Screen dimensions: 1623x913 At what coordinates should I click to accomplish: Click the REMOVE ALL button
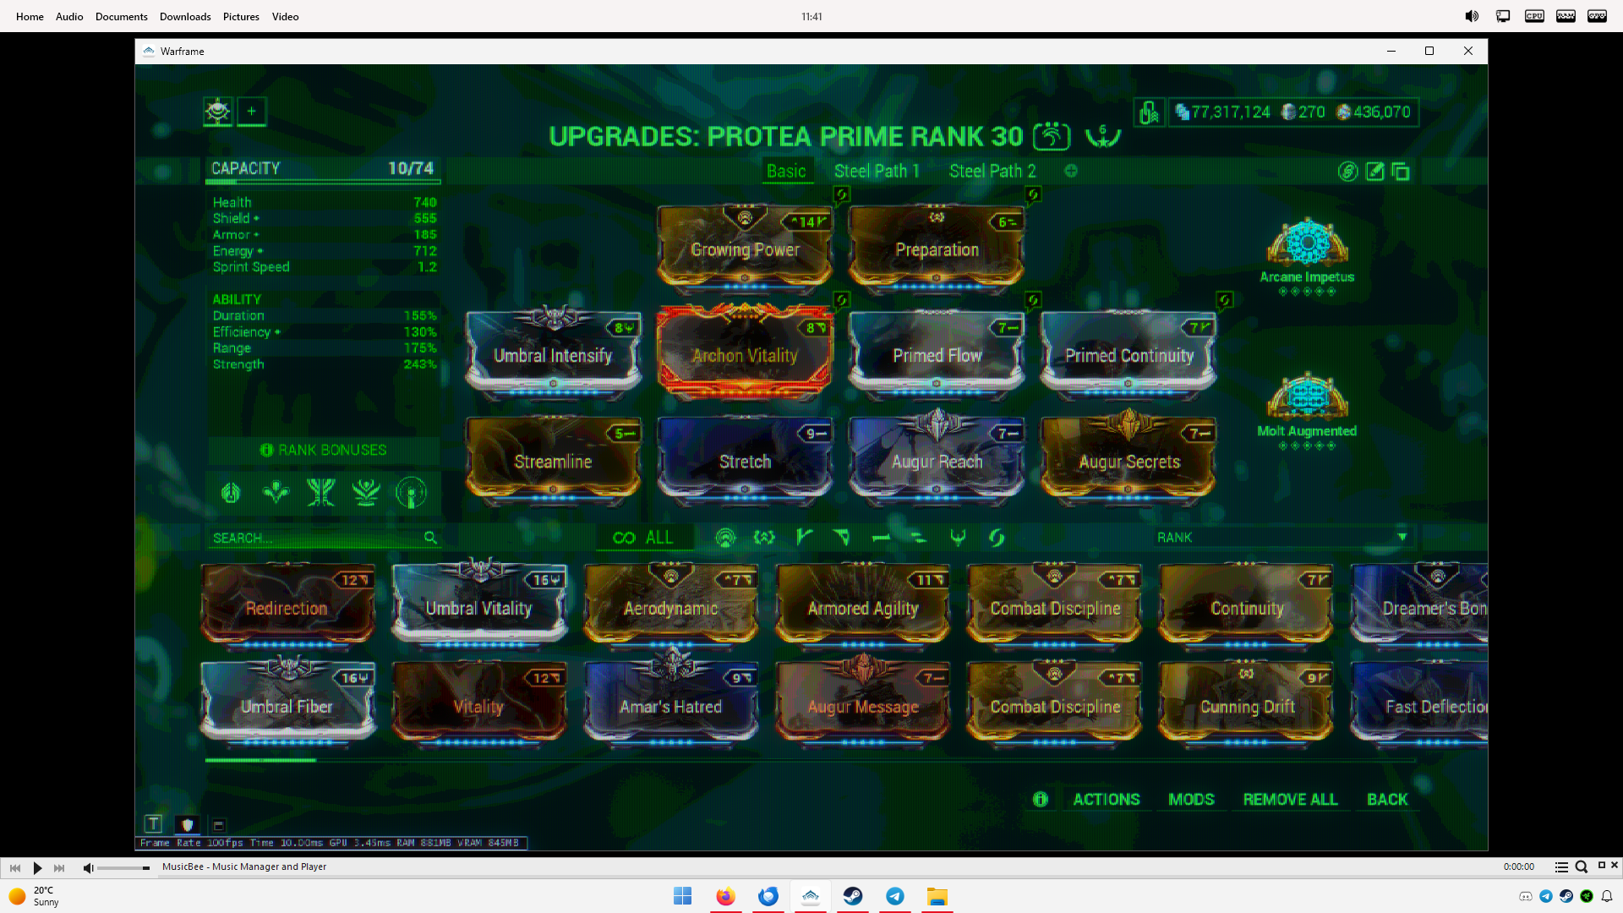pos(1290,800)
